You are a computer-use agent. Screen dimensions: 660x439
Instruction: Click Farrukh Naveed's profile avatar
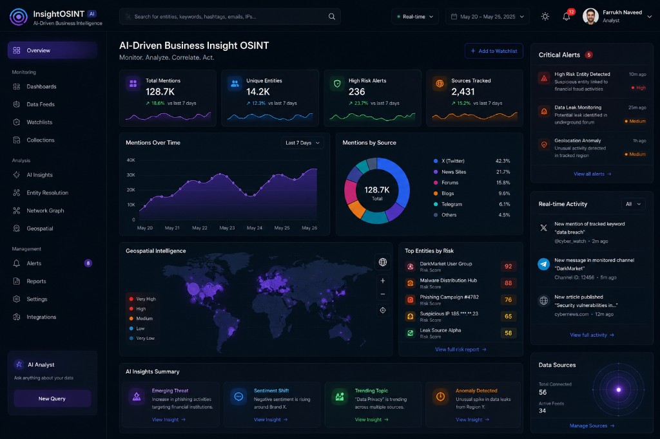pyautogui.click(x=590, y=16)
